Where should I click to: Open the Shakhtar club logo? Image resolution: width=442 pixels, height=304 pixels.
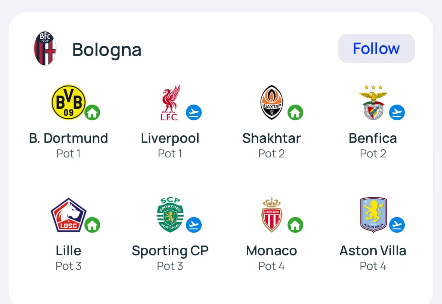click(x=271, y=102)
